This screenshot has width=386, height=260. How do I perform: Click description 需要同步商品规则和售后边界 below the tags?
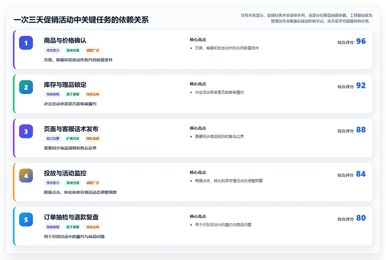[x=70, y=148]
